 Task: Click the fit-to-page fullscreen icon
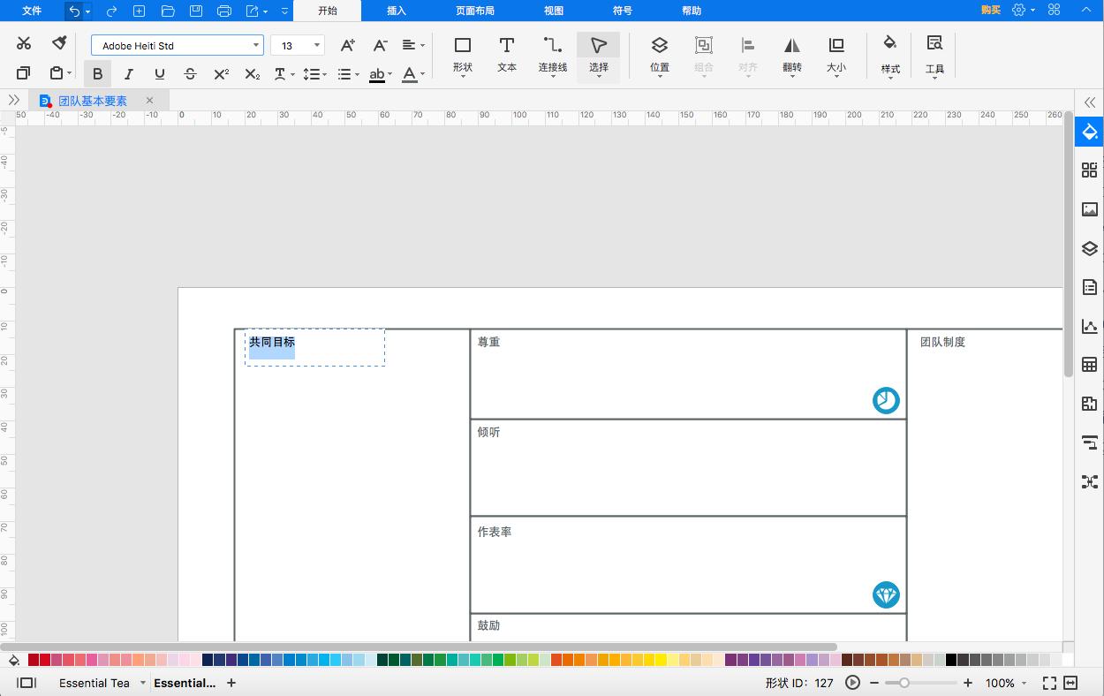(x=1049, y=683)
